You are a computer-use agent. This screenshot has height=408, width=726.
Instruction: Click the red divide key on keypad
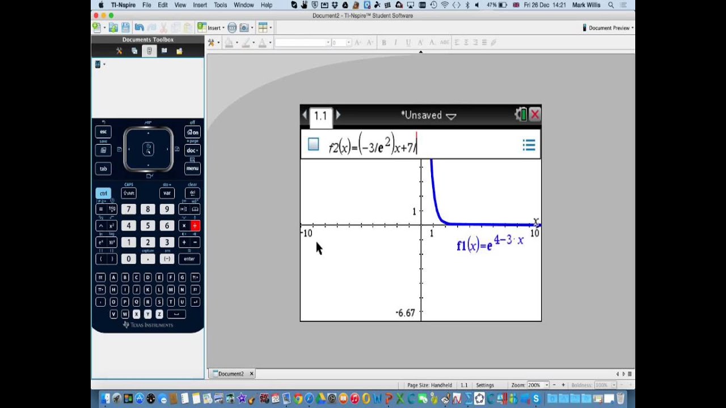click(195, 226)
